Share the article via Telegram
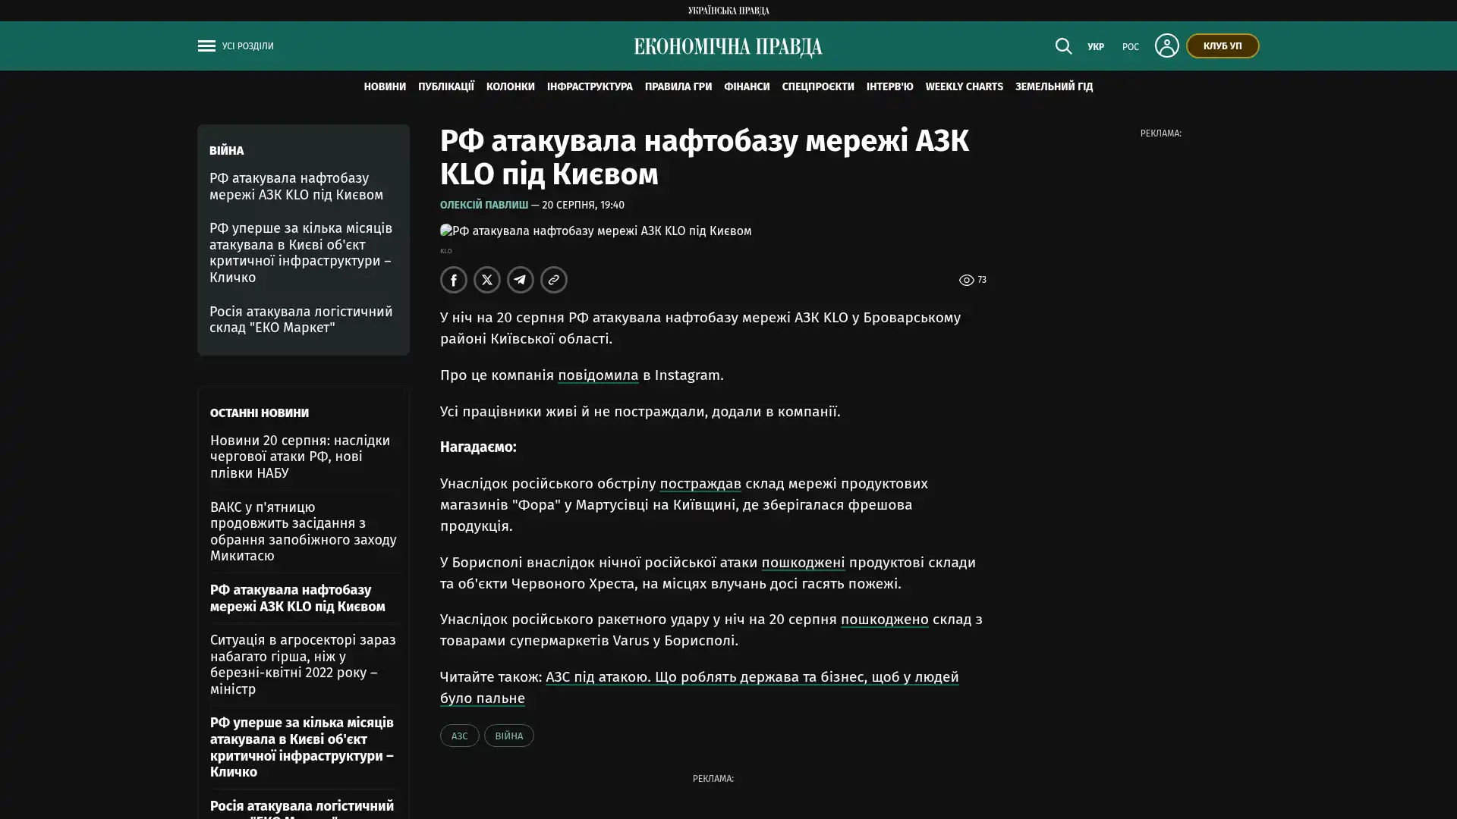Image resolution: width=1457 pixels, height=819 pixels. tap(521, 280)
